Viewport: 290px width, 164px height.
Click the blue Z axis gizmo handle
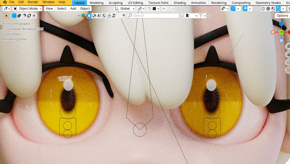281,24
